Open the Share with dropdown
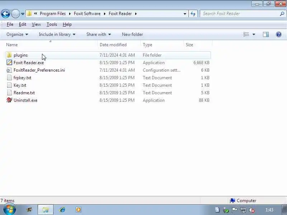Image resolution: width=287 pixels, height=215 pixels. pos(98,34)
